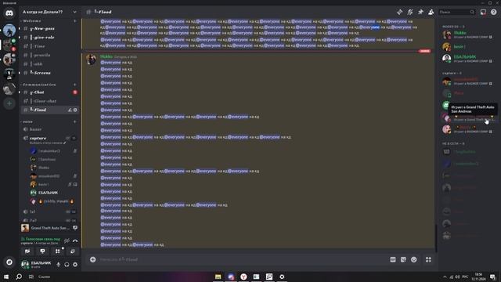This screenshot has width=501, height=282.
Task: Open activities launcher in voice panel
Action: (57, 251)
